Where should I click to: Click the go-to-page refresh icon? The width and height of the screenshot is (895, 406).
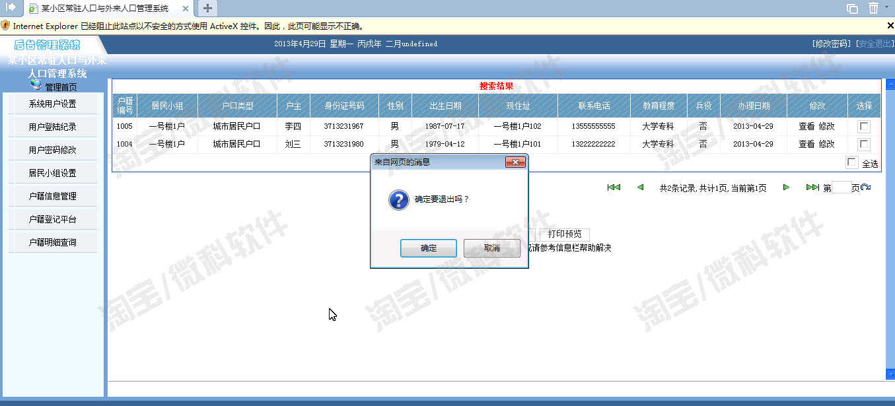click(x=865, y=187)
